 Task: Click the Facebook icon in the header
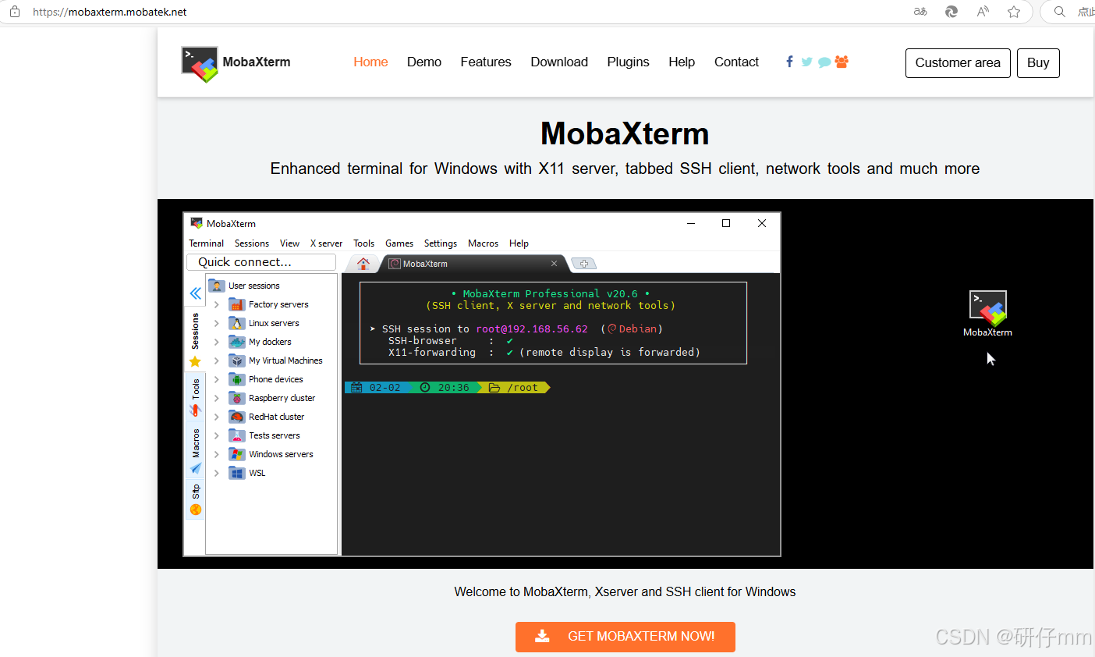(x=788, y=62)
